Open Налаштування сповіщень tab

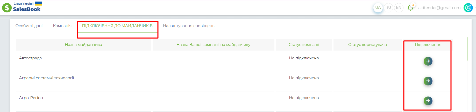point(189,26)
